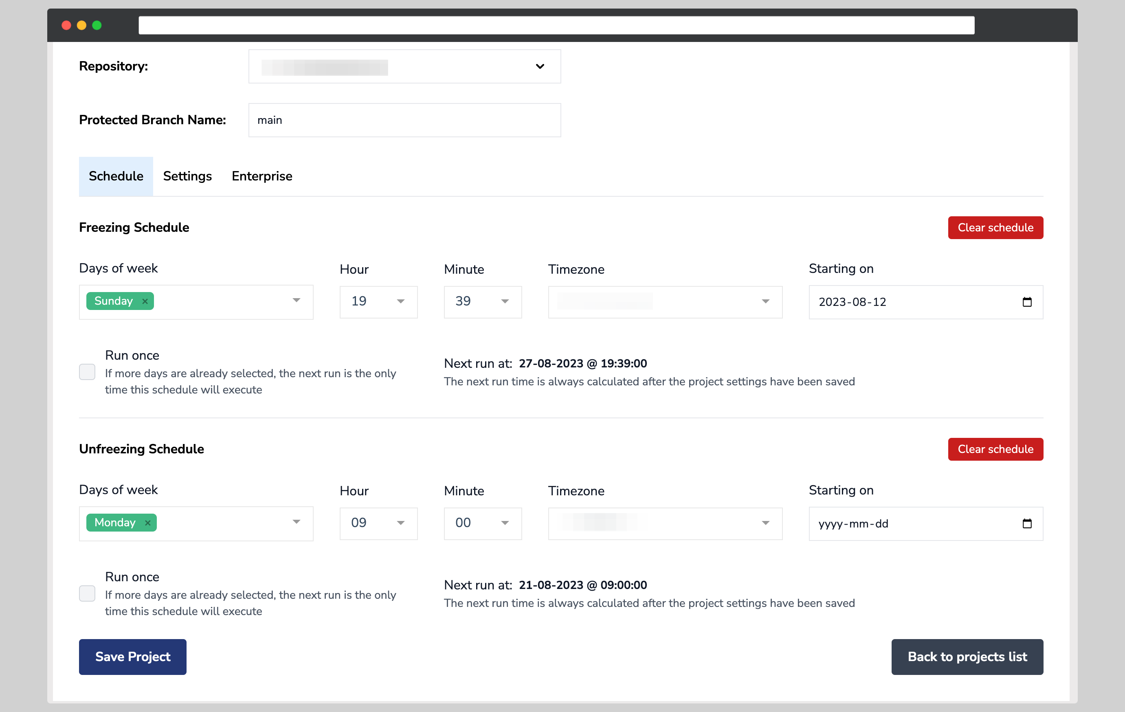Open the calendar picker for freezing start date
1125x712 pixels.
(x=1027, y=302)
